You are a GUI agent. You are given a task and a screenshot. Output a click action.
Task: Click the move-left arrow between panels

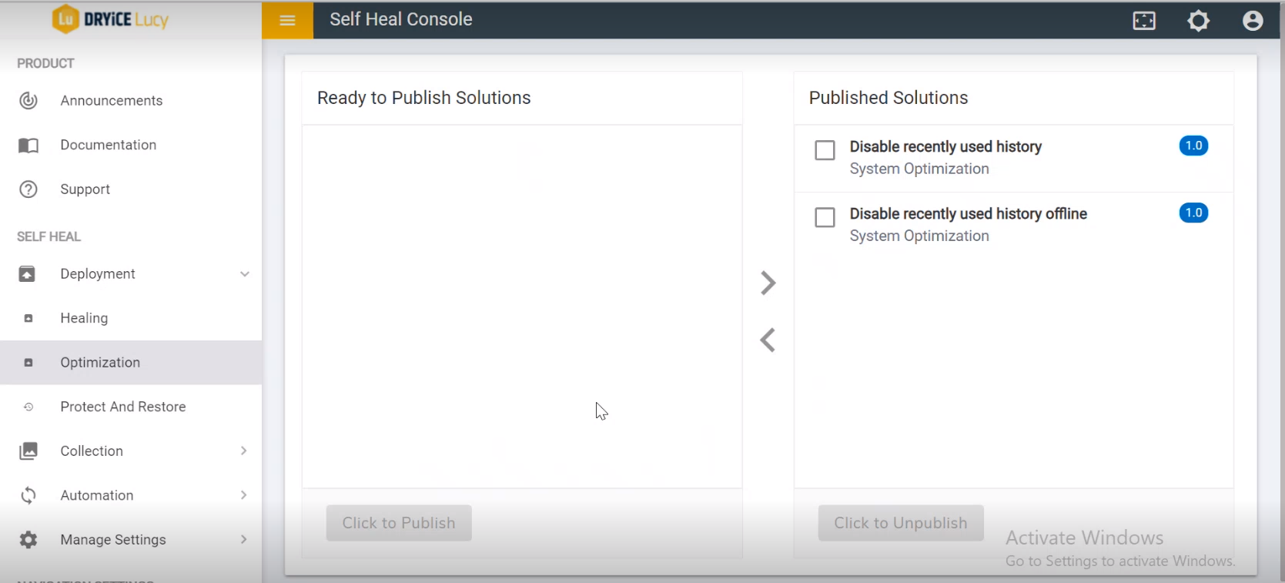[x=768, y=340]
